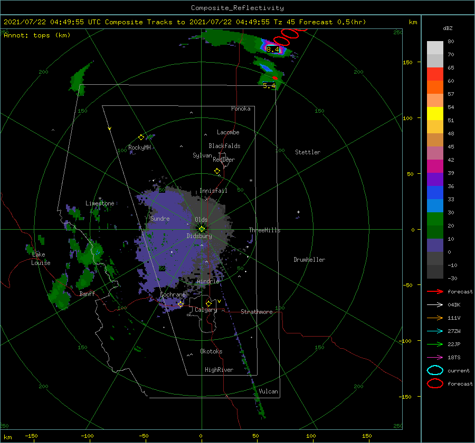Click the 50 bottom axis tick label

255,436
